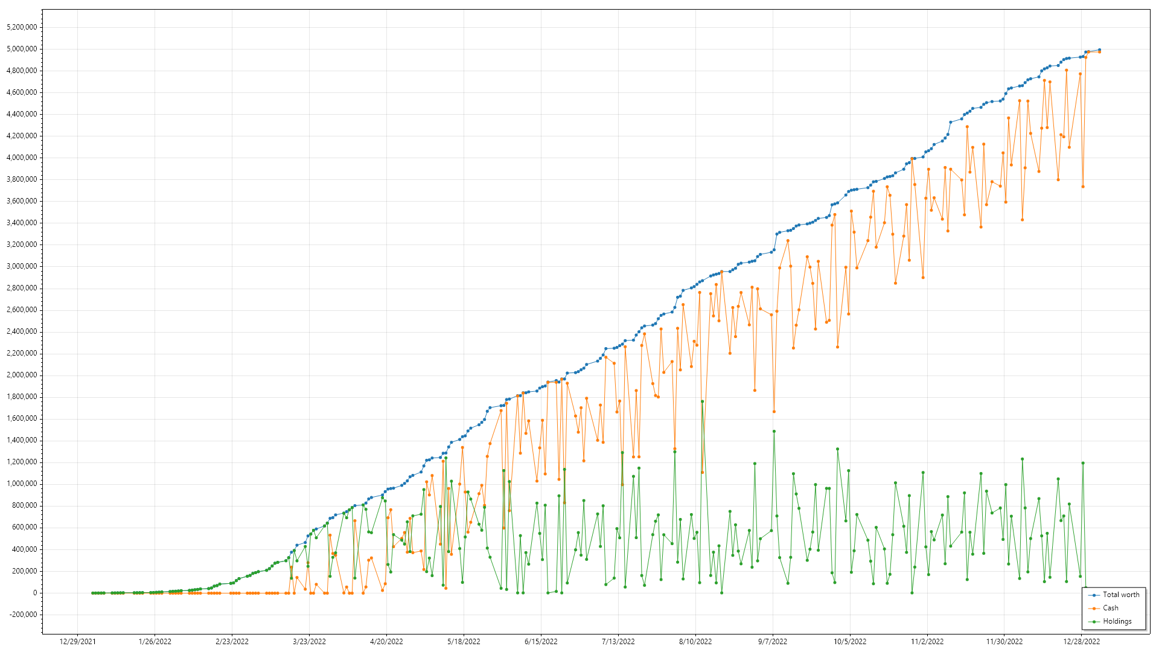Click the 3,800,000 y-axis label

click(21, 179)
